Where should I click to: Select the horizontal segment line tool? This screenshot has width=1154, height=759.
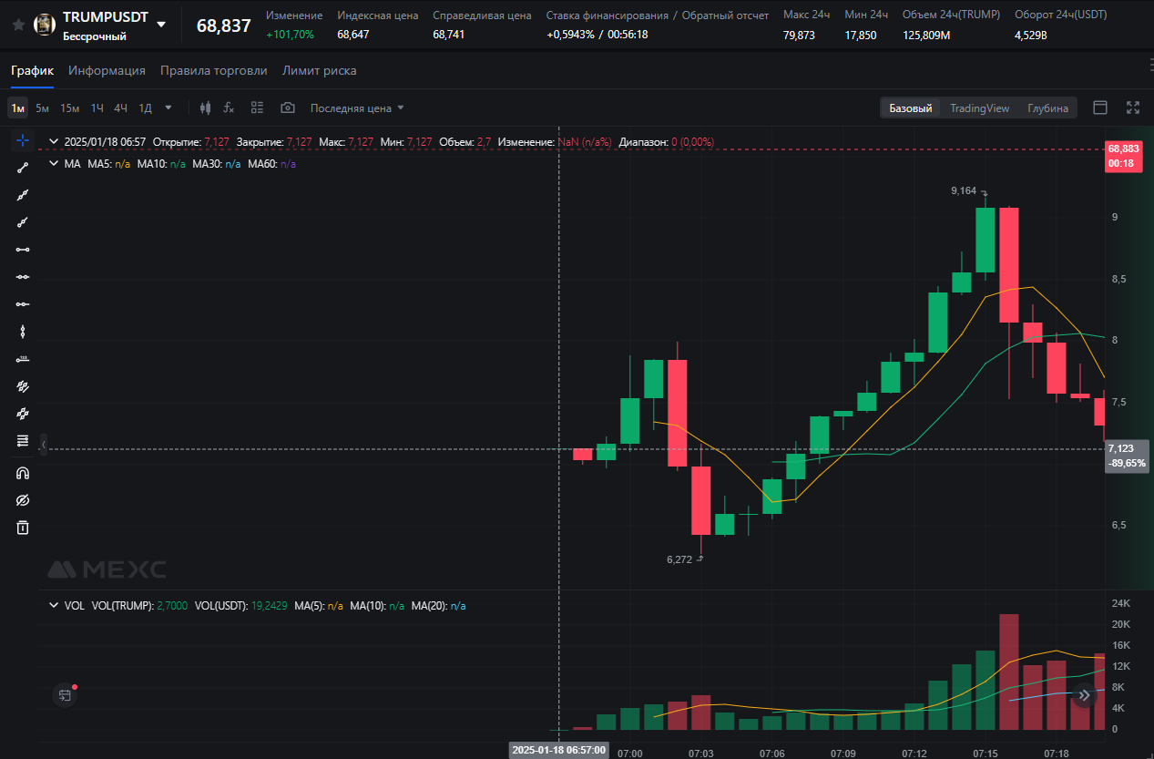tap(23, 250)
